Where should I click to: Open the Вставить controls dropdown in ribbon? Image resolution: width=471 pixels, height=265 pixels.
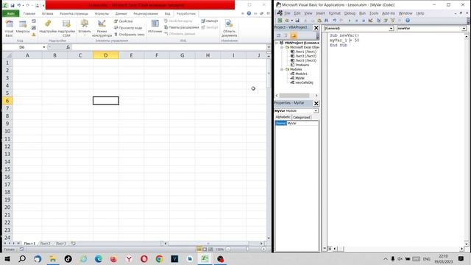pos(85,28)
